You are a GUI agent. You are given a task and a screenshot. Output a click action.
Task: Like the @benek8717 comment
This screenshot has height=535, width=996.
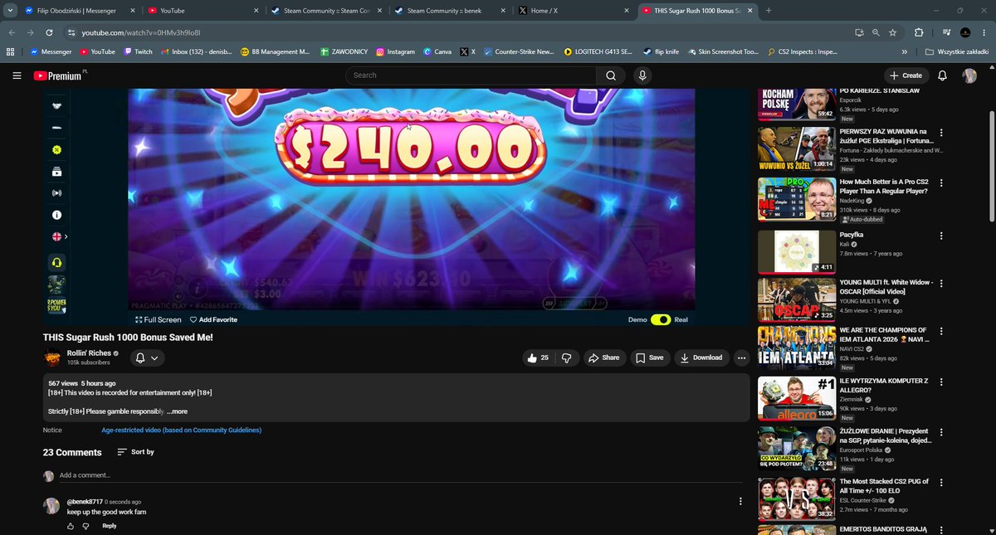pos(71,526)
